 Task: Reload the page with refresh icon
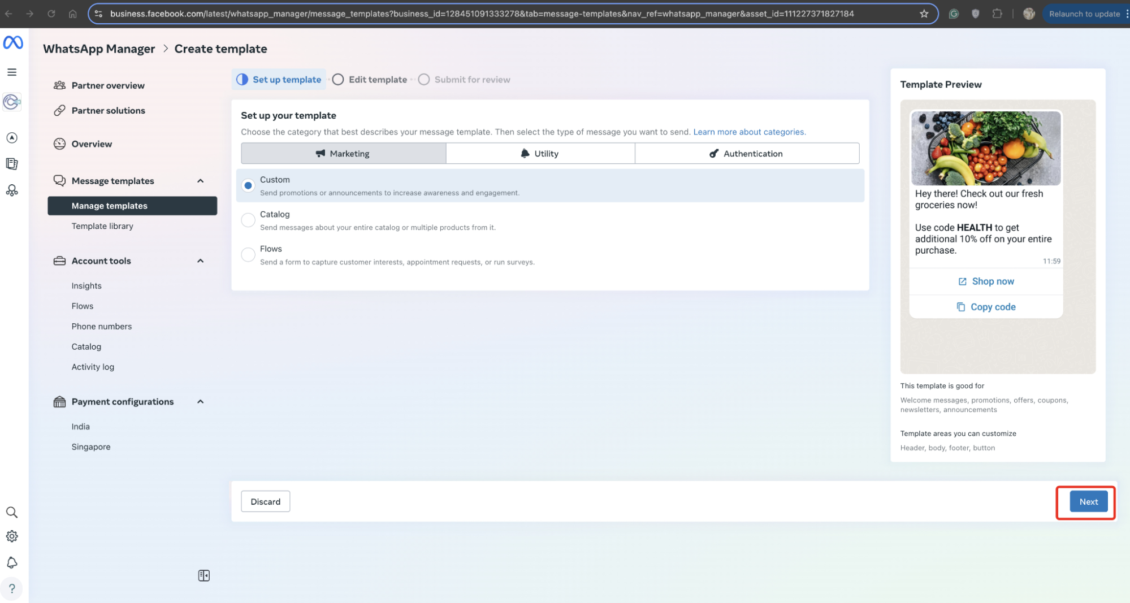[x=51, y=14]
